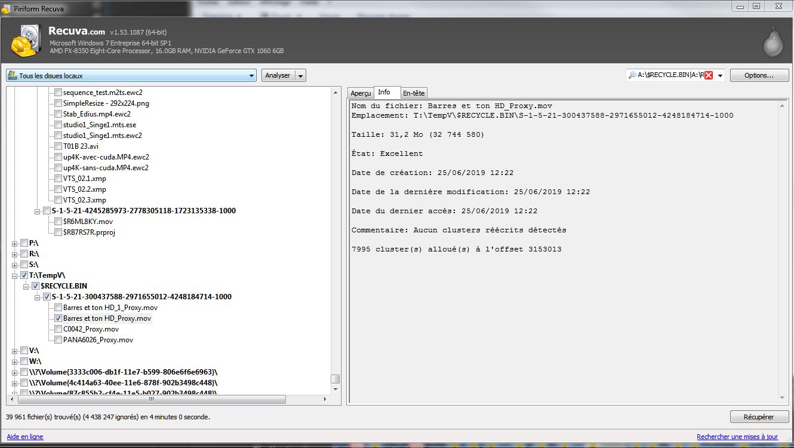Click the Info panel scroll-down arrow
Screen dimensions: 794x448
(783, 397)
